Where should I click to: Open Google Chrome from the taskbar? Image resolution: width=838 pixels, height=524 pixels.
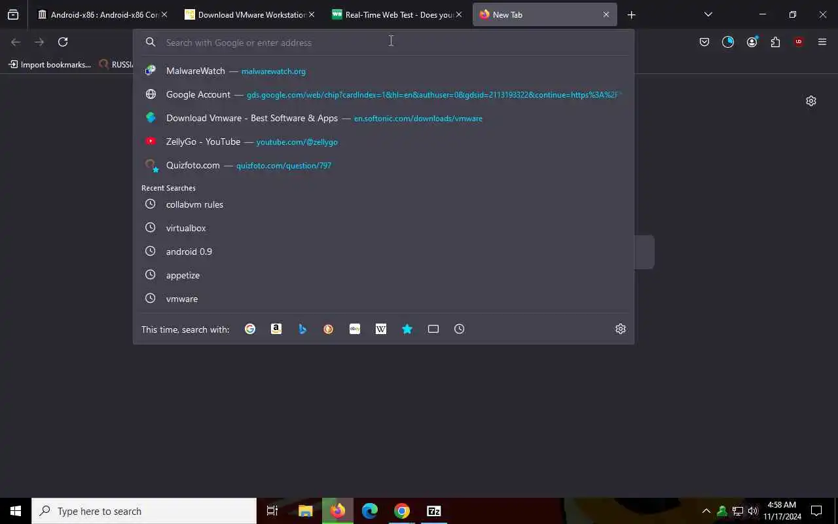click(x=402, y=511)
